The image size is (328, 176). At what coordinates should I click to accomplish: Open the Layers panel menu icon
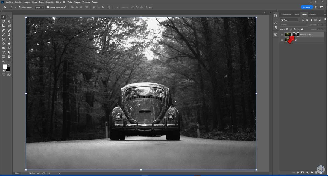[325, 14]
